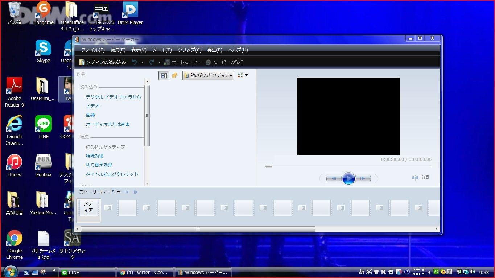Open the ごみ箱 recycle bin desktop icon
This screenshot has height=278, width=495.
pyautogui.click(x=15, y=13)
